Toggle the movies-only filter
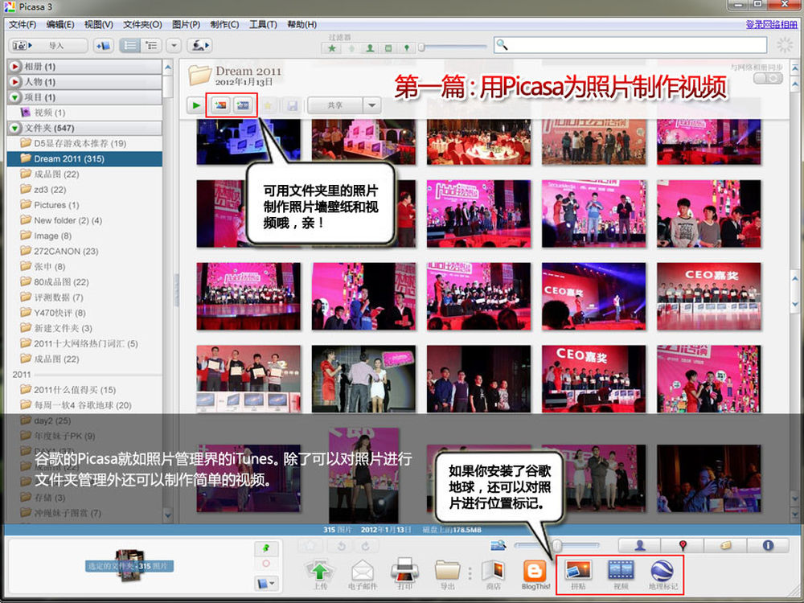 [388, 48]
